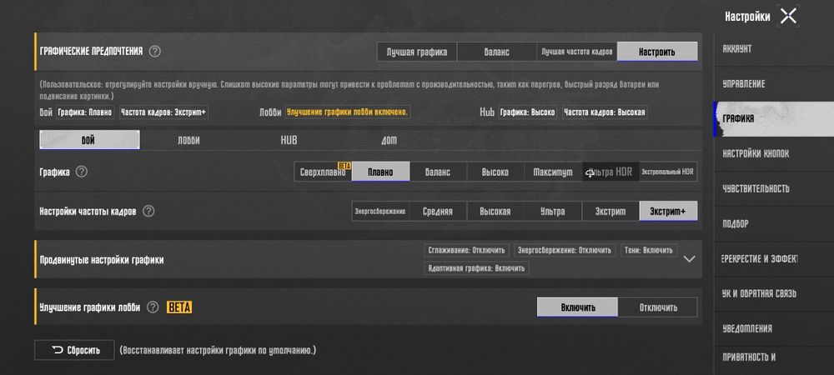Open help icon next to Графика label
The width and height of the screenshot is (834, 375).
pos(82,172)
